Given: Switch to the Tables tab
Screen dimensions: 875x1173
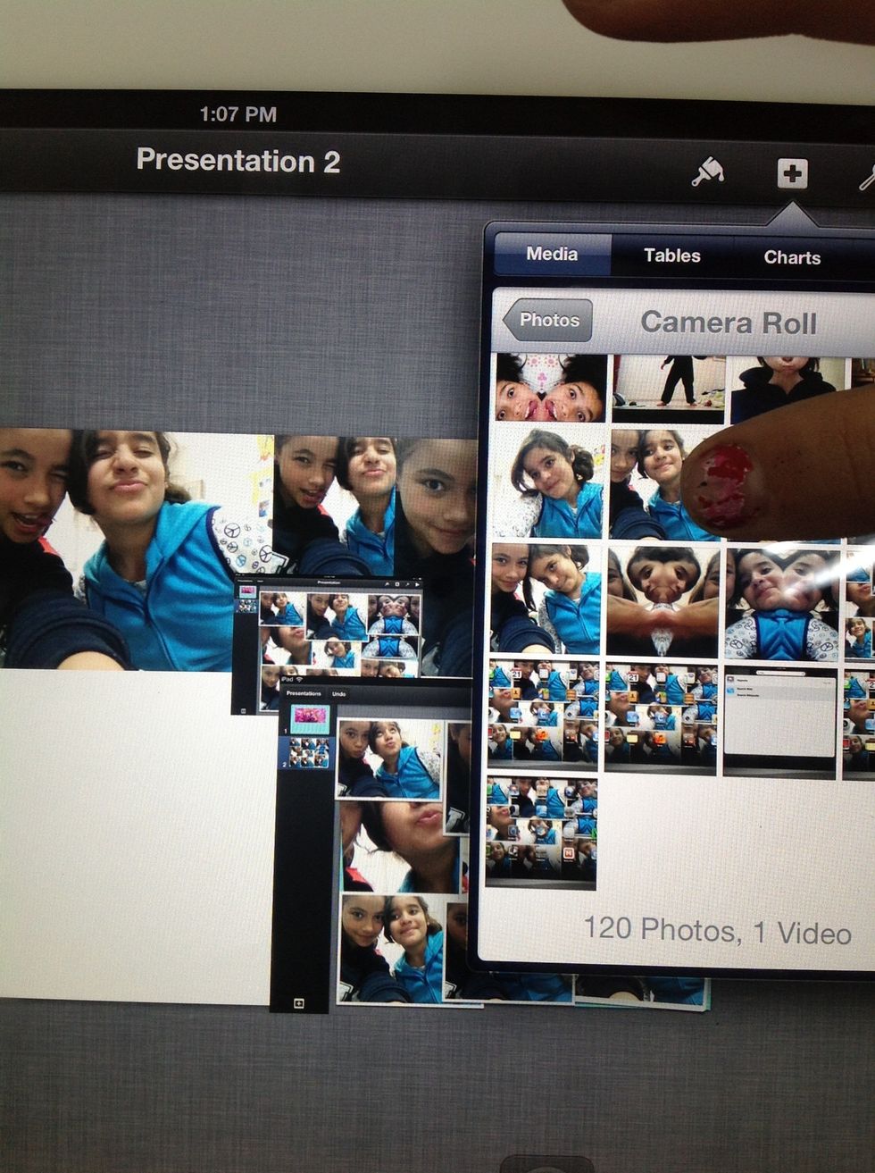Looking at the screenshot, I should [671, 256].
